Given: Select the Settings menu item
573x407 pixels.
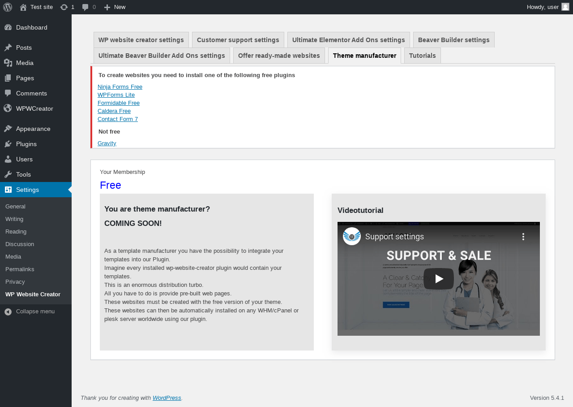Looking at the screenshot, I should click(36, 190).
